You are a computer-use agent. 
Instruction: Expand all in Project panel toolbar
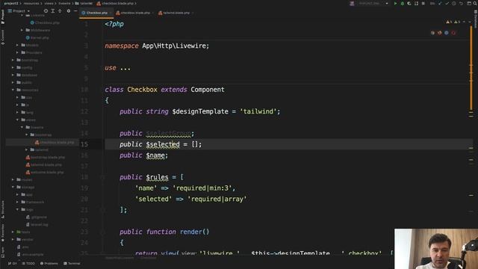(53, 11)
